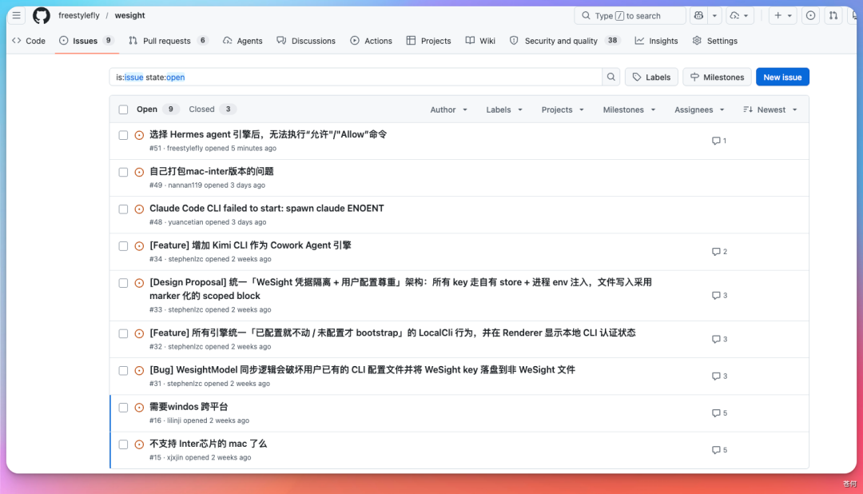Select checkbox for Claude Code CLI issue

123,209
